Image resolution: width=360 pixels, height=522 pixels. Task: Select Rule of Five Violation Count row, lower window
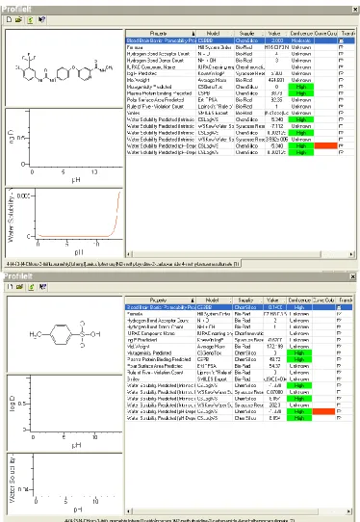tap(239, 373)
